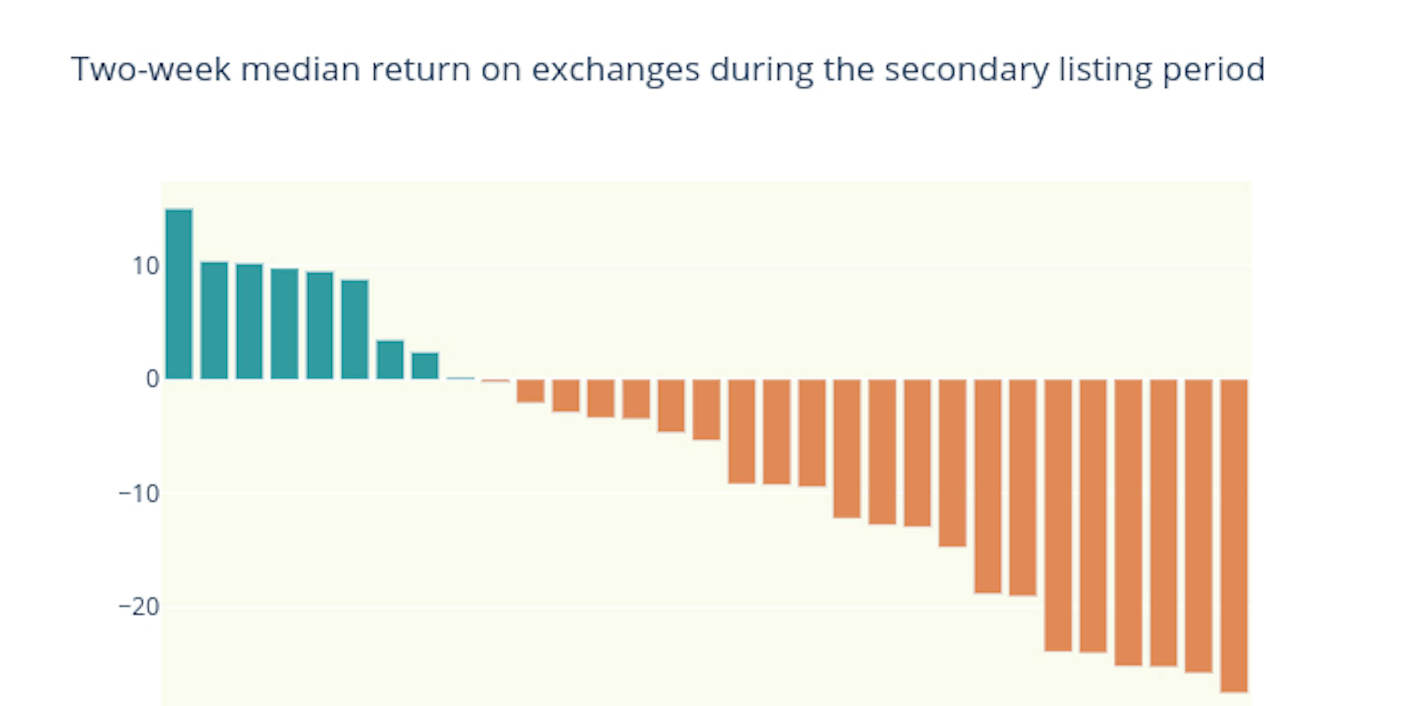Click the lone orange bar ending near −15
Viewport: 1413px width, 706px height.
point(952,463)
